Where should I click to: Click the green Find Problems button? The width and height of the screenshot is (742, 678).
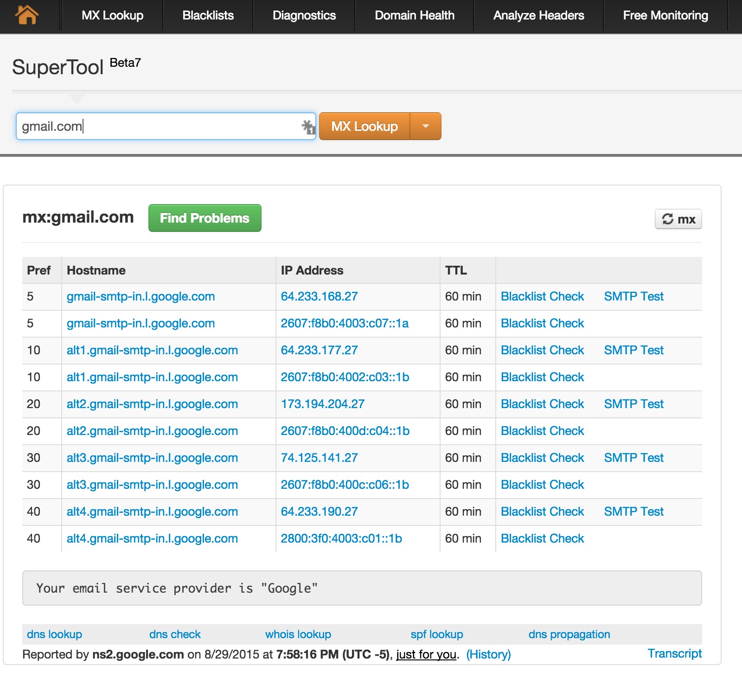pos(205,218)
